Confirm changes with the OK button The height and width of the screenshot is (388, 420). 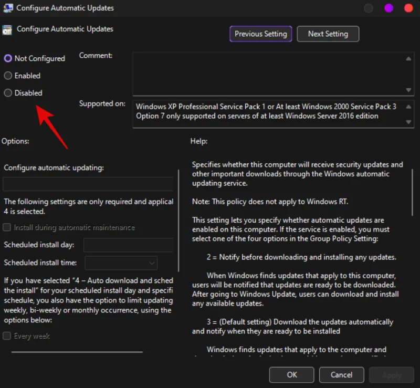pyautogui.click(x=291, y=375)
